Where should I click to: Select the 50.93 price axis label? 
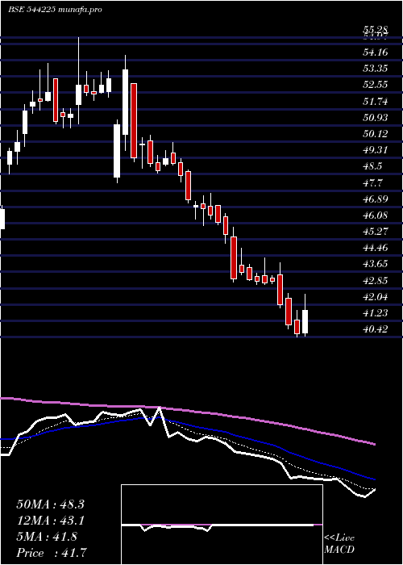(x=375, y=118)
